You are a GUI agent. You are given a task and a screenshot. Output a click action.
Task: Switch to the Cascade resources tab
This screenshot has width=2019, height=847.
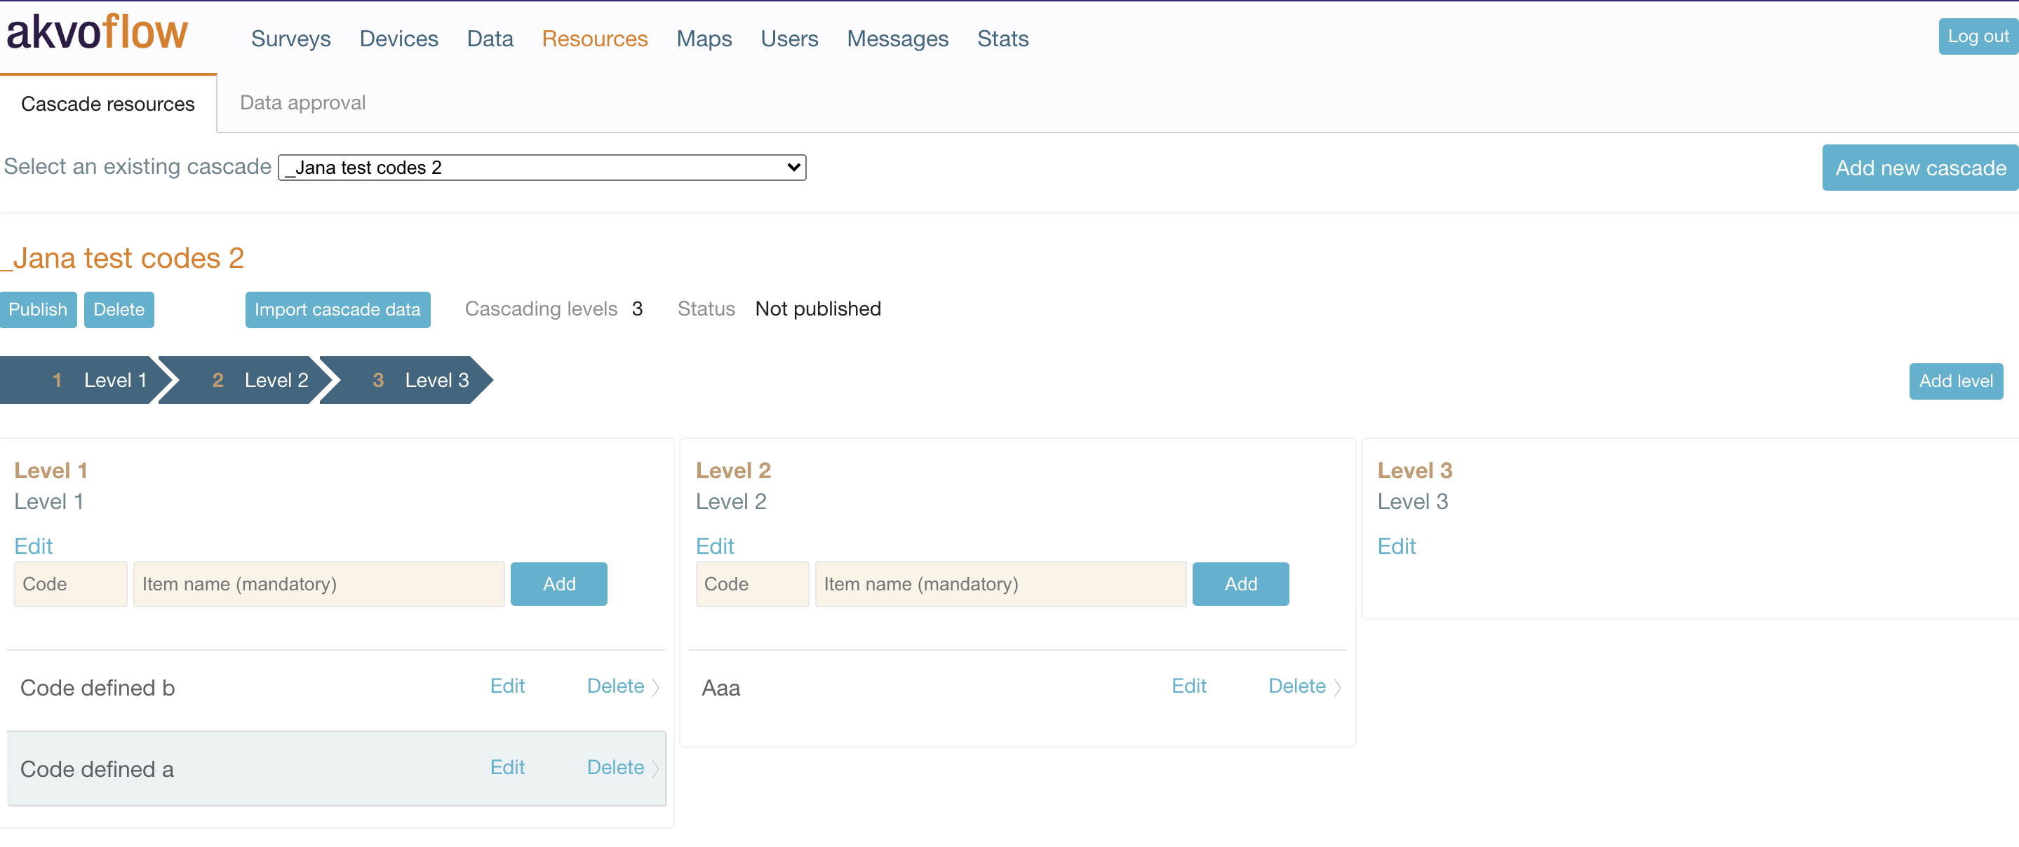pyautogui.click(x=107, y=102)
